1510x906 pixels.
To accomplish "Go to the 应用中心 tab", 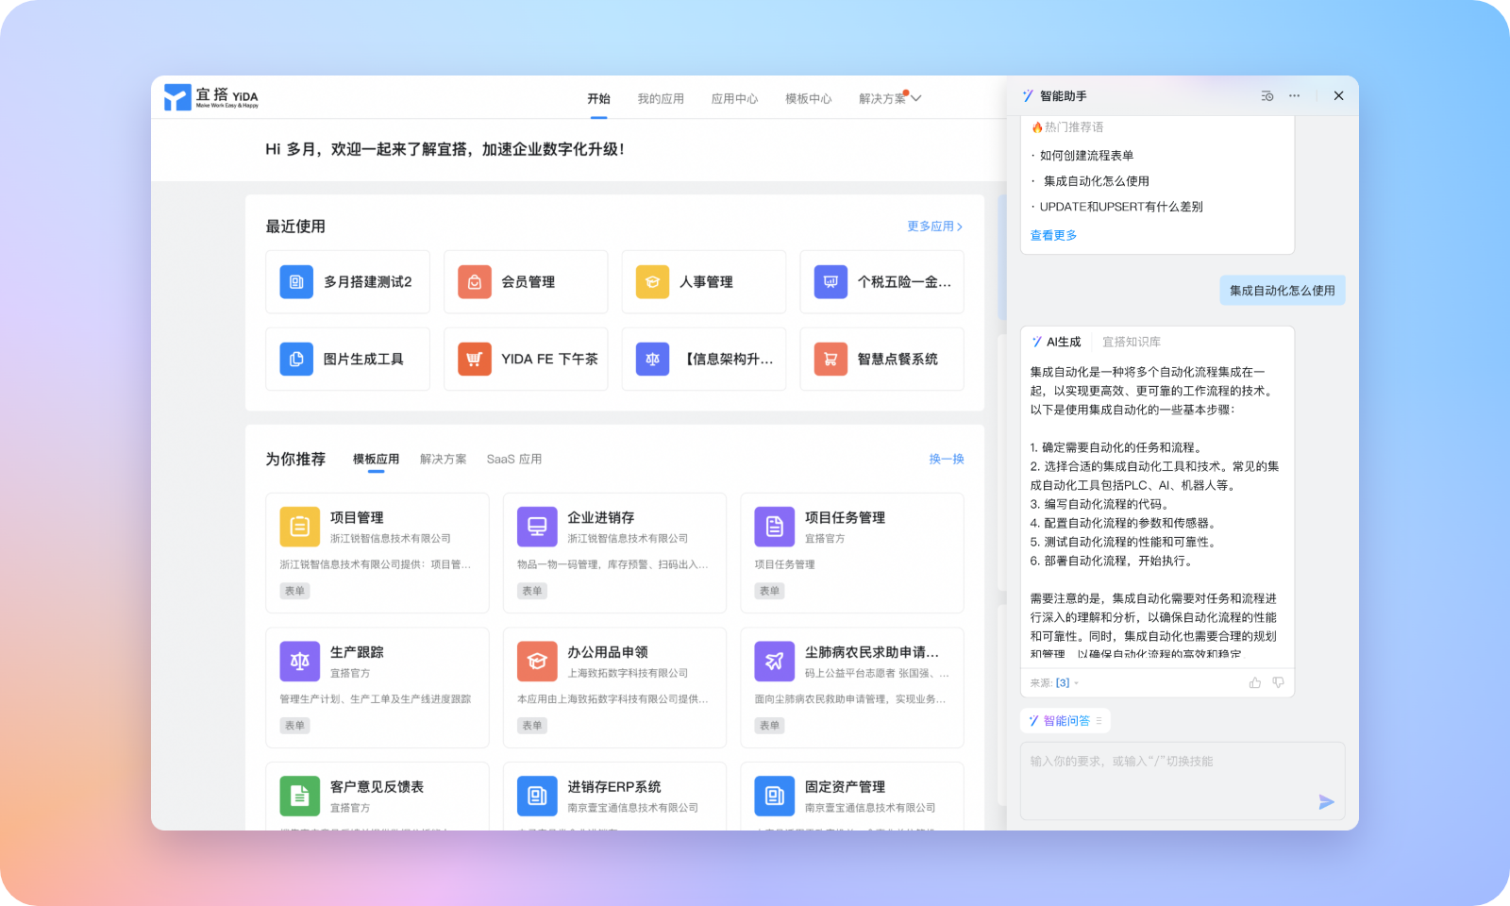I will [x=734, y=98].
